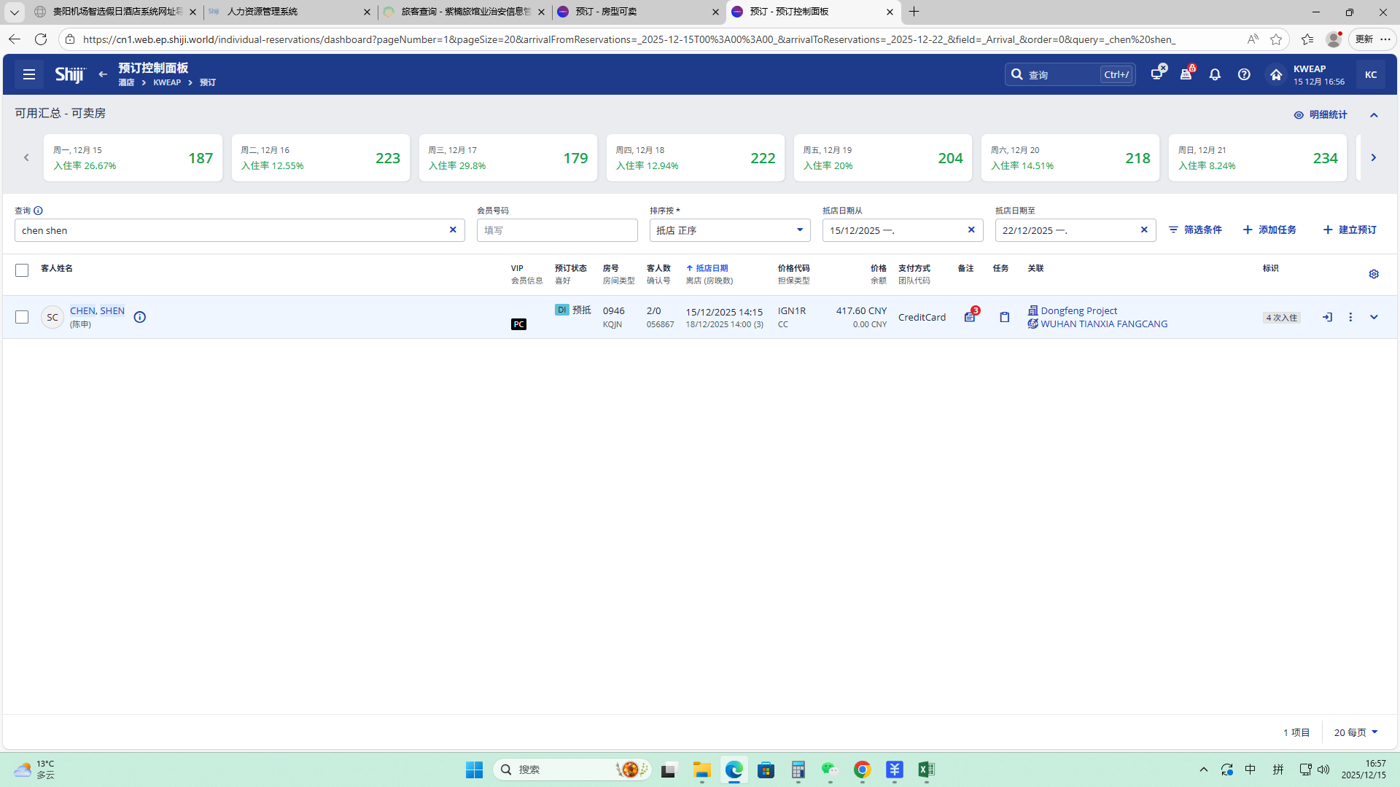
Task: Click guest info circle icon beside CHEN, SHEN
Action: pyautogui.click(x=139, y=317)
